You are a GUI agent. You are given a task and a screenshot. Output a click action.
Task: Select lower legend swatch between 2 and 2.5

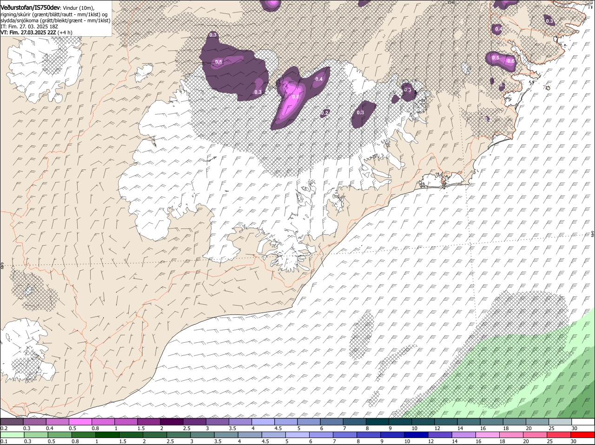coord(155,435)
